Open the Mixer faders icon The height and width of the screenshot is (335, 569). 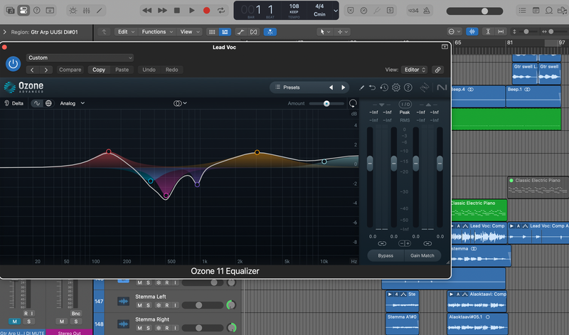click(86, 11)
